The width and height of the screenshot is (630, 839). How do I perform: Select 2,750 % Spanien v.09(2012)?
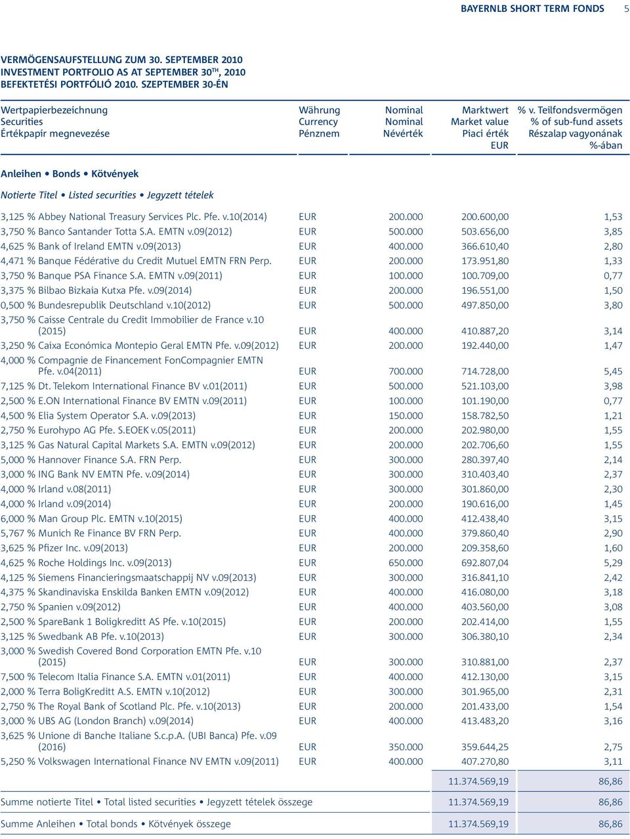60,607
